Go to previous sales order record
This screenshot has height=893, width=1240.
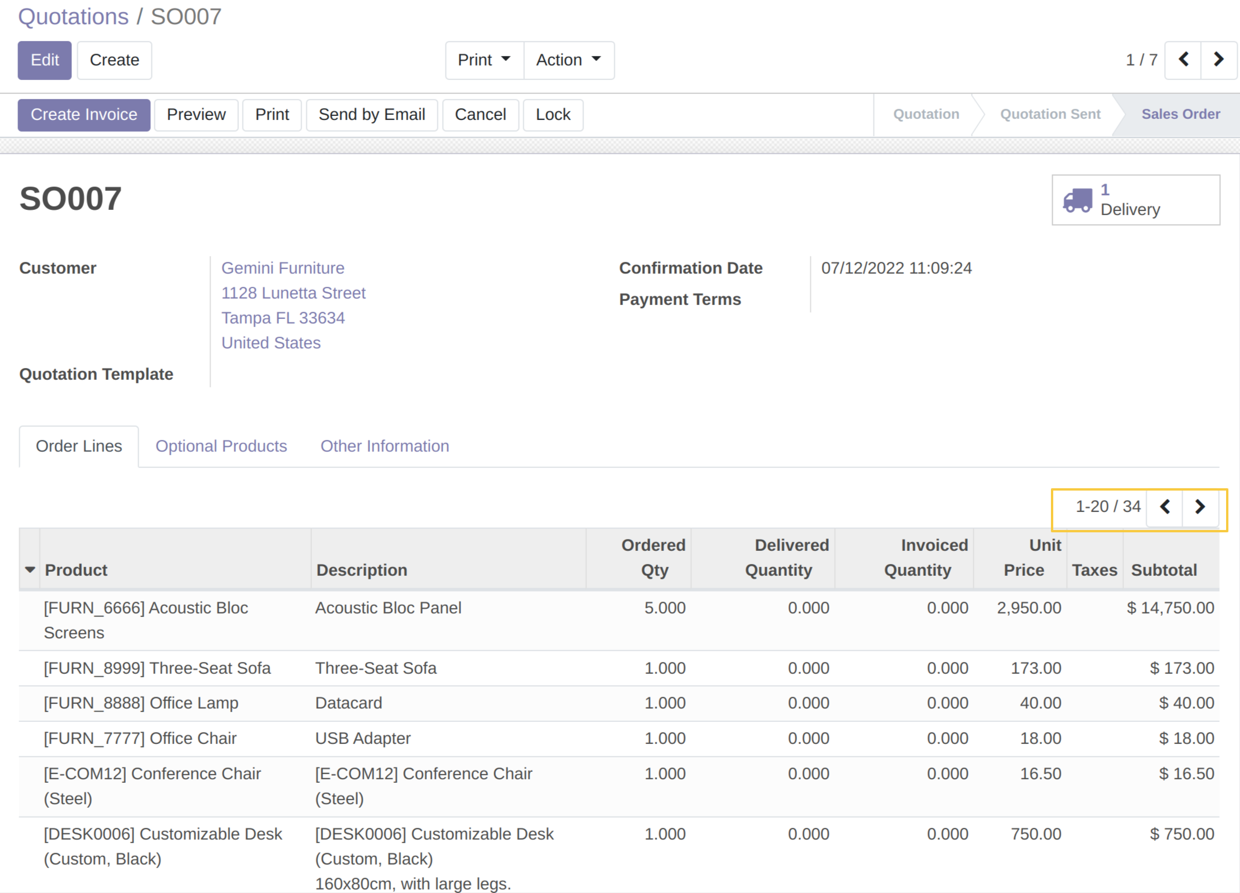(x=1183, y=60)
